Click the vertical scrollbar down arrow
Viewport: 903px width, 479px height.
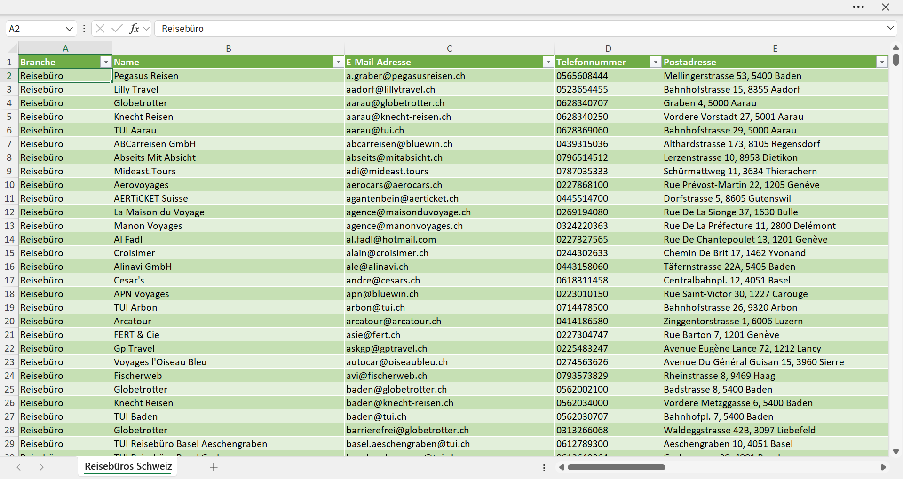pos(896,452)
